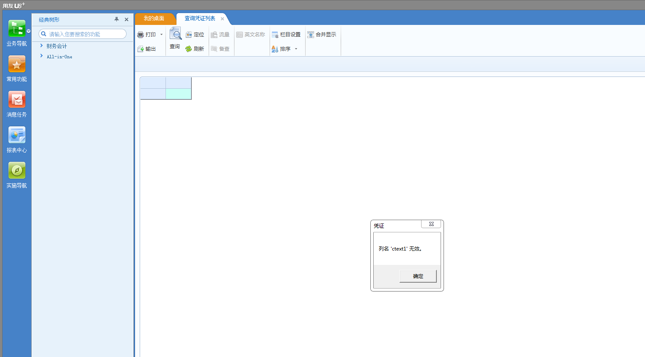Close the 凭证 error dialog
Image resolution: width=645 pixels, height=357 pixels.
pos(431,224)
